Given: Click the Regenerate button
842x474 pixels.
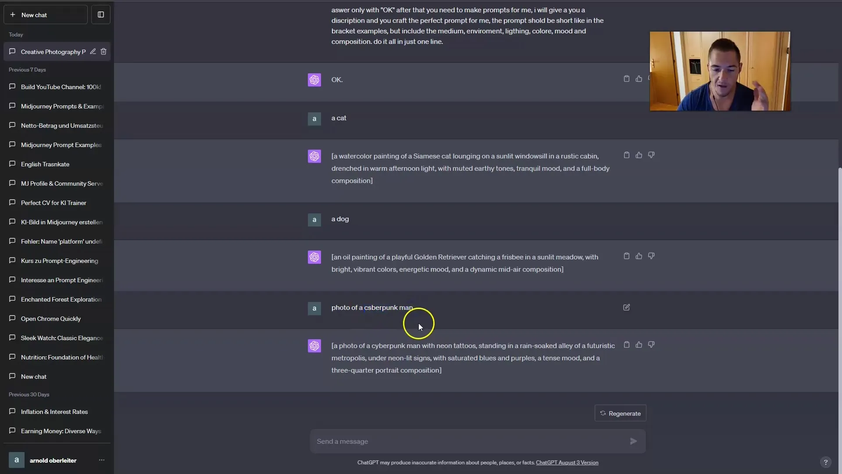Looking at the screenshot, I should [621, 413].
